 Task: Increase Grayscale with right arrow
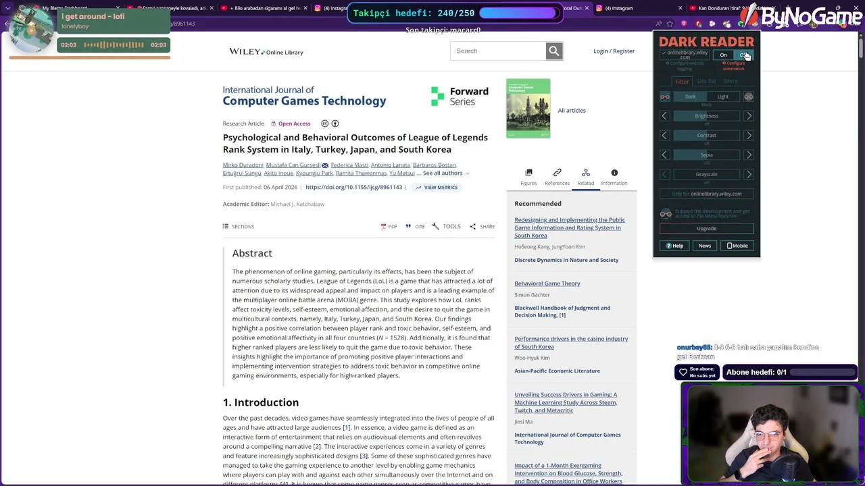(749, 174)
